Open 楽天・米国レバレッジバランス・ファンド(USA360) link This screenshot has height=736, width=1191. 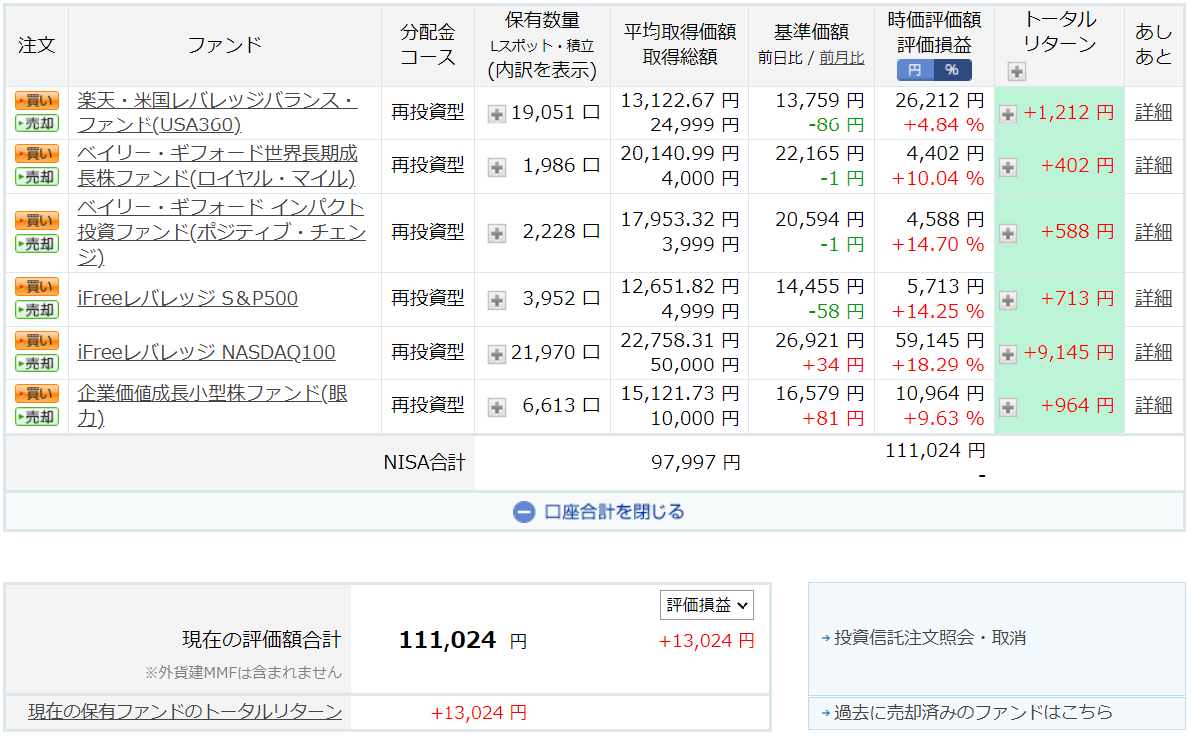(216, 113)
